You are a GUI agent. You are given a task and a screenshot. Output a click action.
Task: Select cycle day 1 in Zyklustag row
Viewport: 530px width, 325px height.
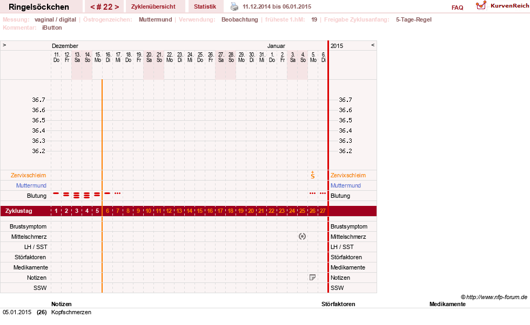point(56,211)
